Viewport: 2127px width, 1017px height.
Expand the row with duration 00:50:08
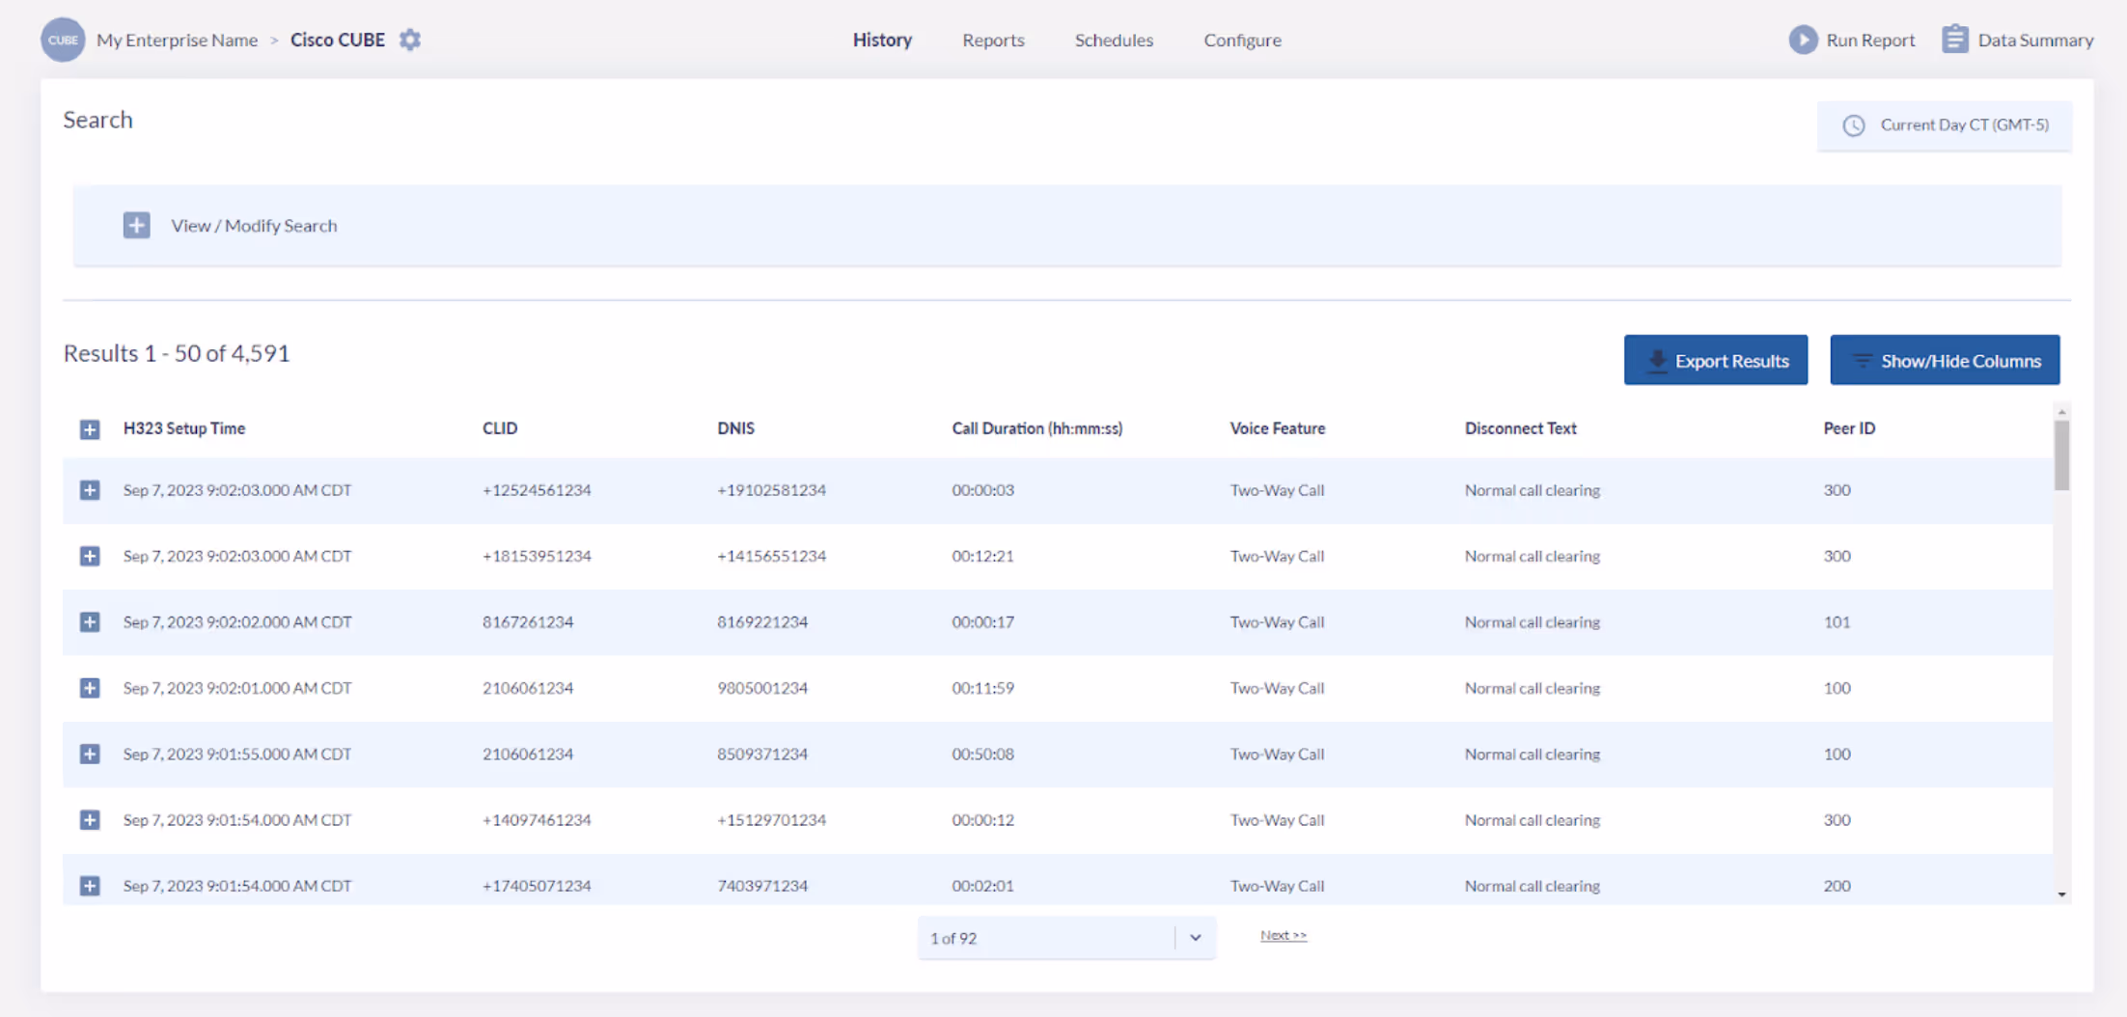click(x=90, y=755)
